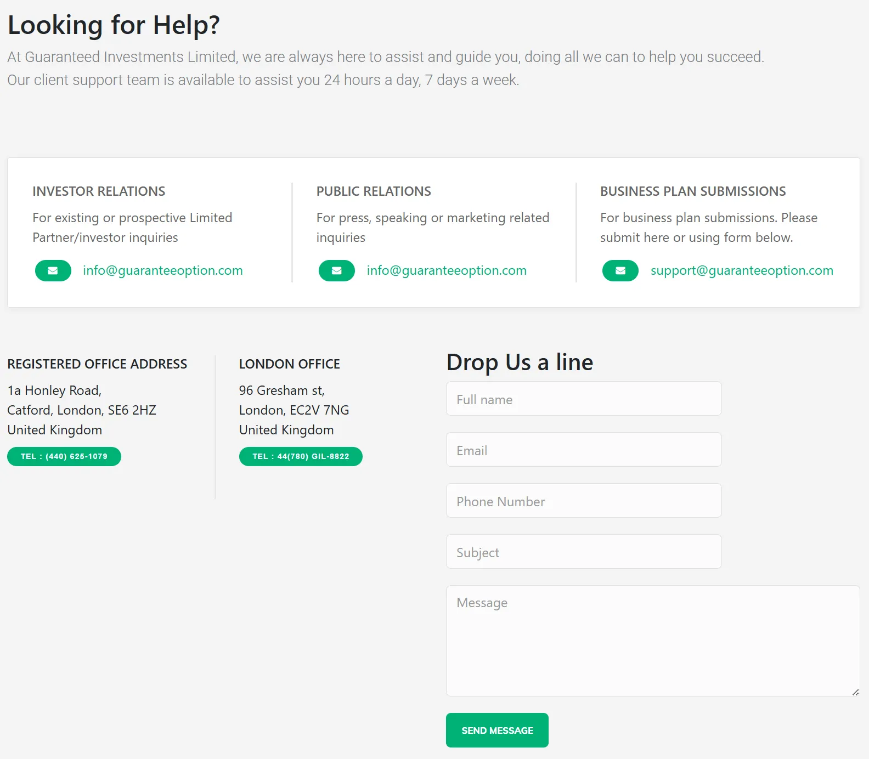Viewport: 869px width, 759px height.
Task: Click the envelope icon under Business Plan Submissions
Action: pos(620,270)
